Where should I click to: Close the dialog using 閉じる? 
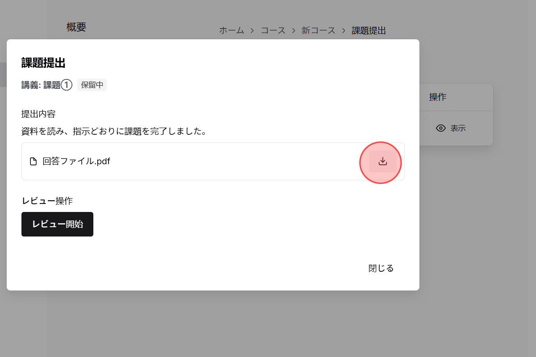382,268
